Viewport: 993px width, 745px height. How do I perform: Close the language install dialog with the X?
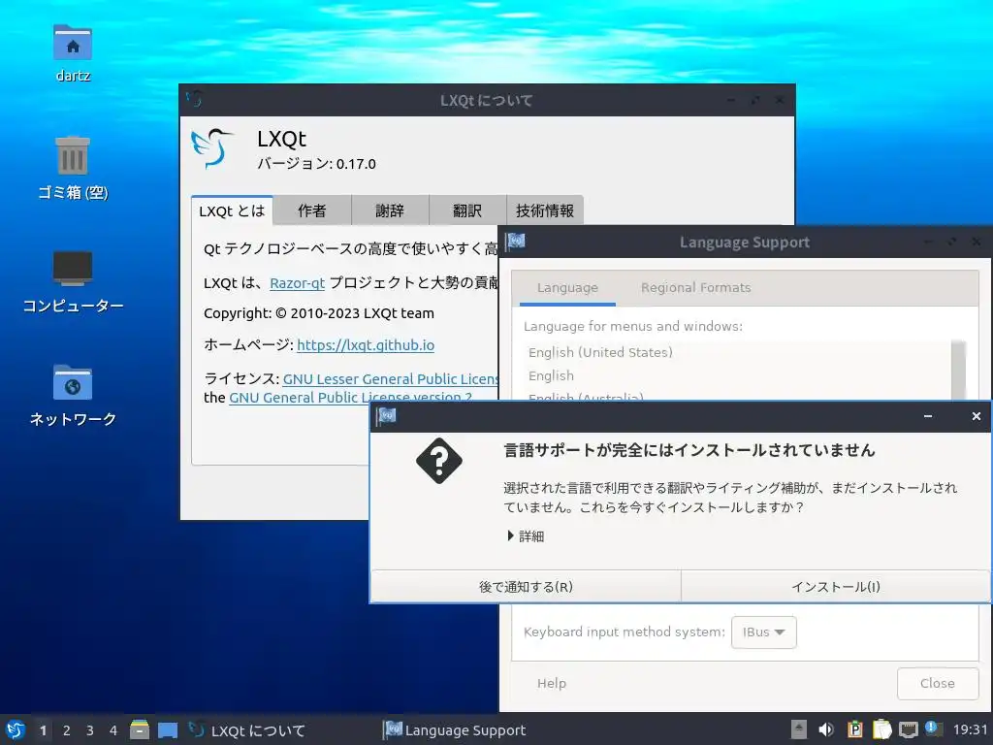coord(976,416)
